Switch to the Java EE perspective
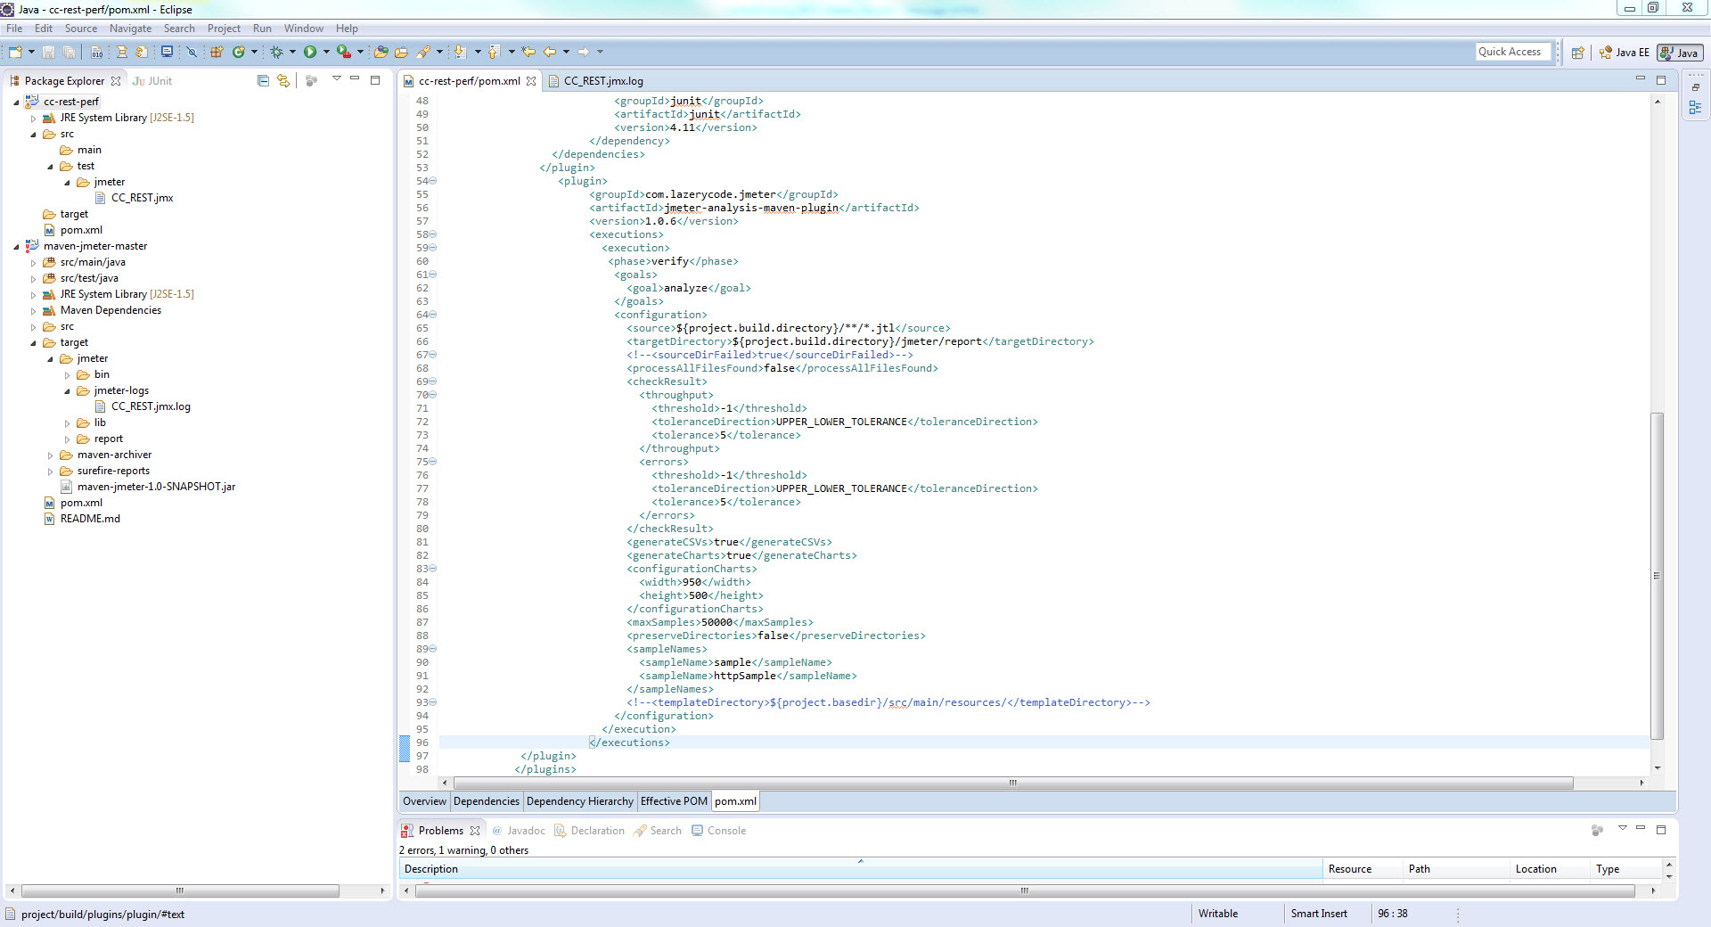The width and height of the screenshot is (1711, 927). pyautogui.click(x=1624, y=53)
